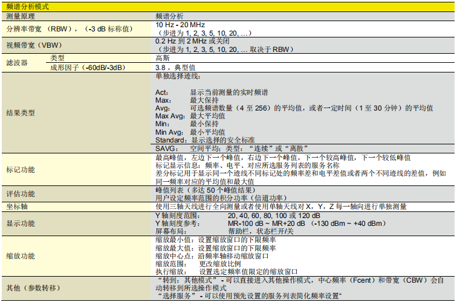The image size is (457, 302).
Task: Click the 滤波器 row label
Action: [x=16, y=62]
